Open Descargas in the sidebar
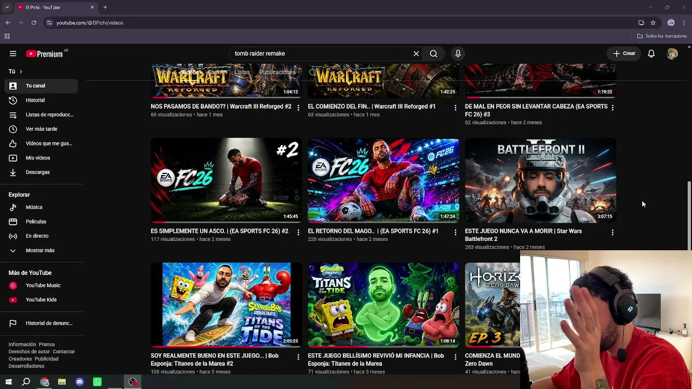692x389 pixels. tap(41, 172)
